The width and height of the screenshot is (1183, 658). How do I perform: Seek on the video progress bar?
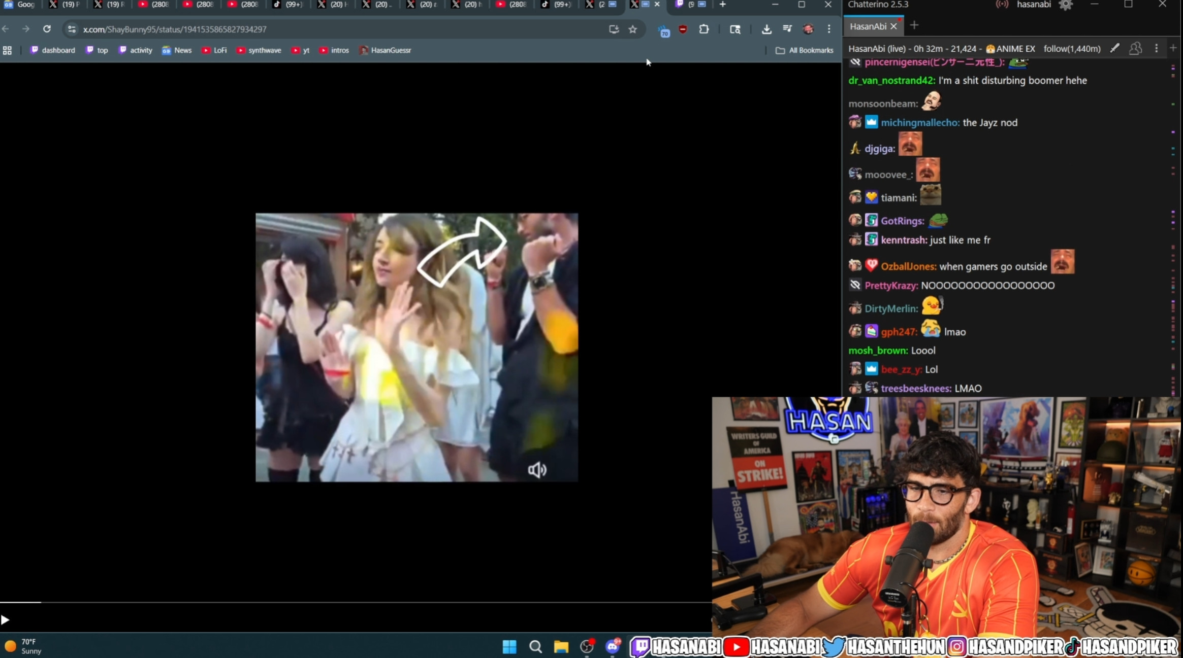pyautogui.click(x=356, y=602)
